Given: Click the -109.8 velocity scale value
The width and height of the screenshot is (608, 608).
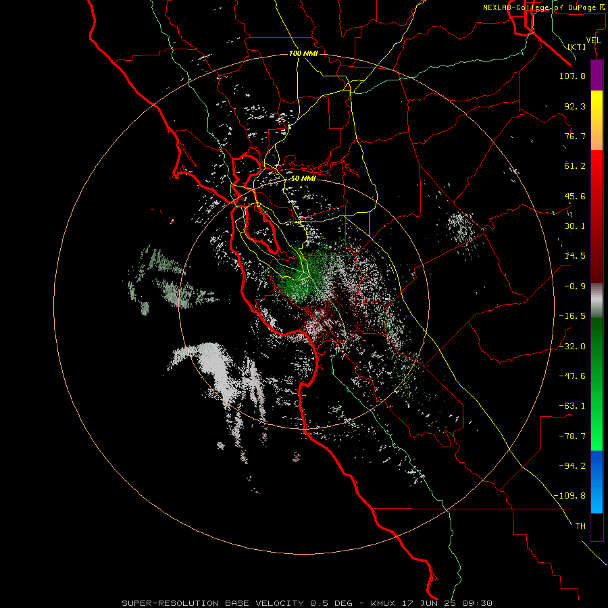Looking at the screenshot, I should [569, 496].
